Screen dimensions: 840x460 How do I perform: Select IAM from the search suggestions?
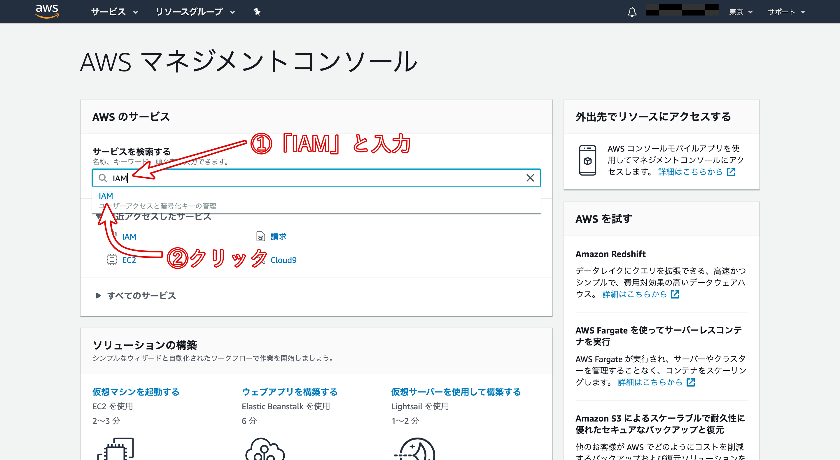105,196
